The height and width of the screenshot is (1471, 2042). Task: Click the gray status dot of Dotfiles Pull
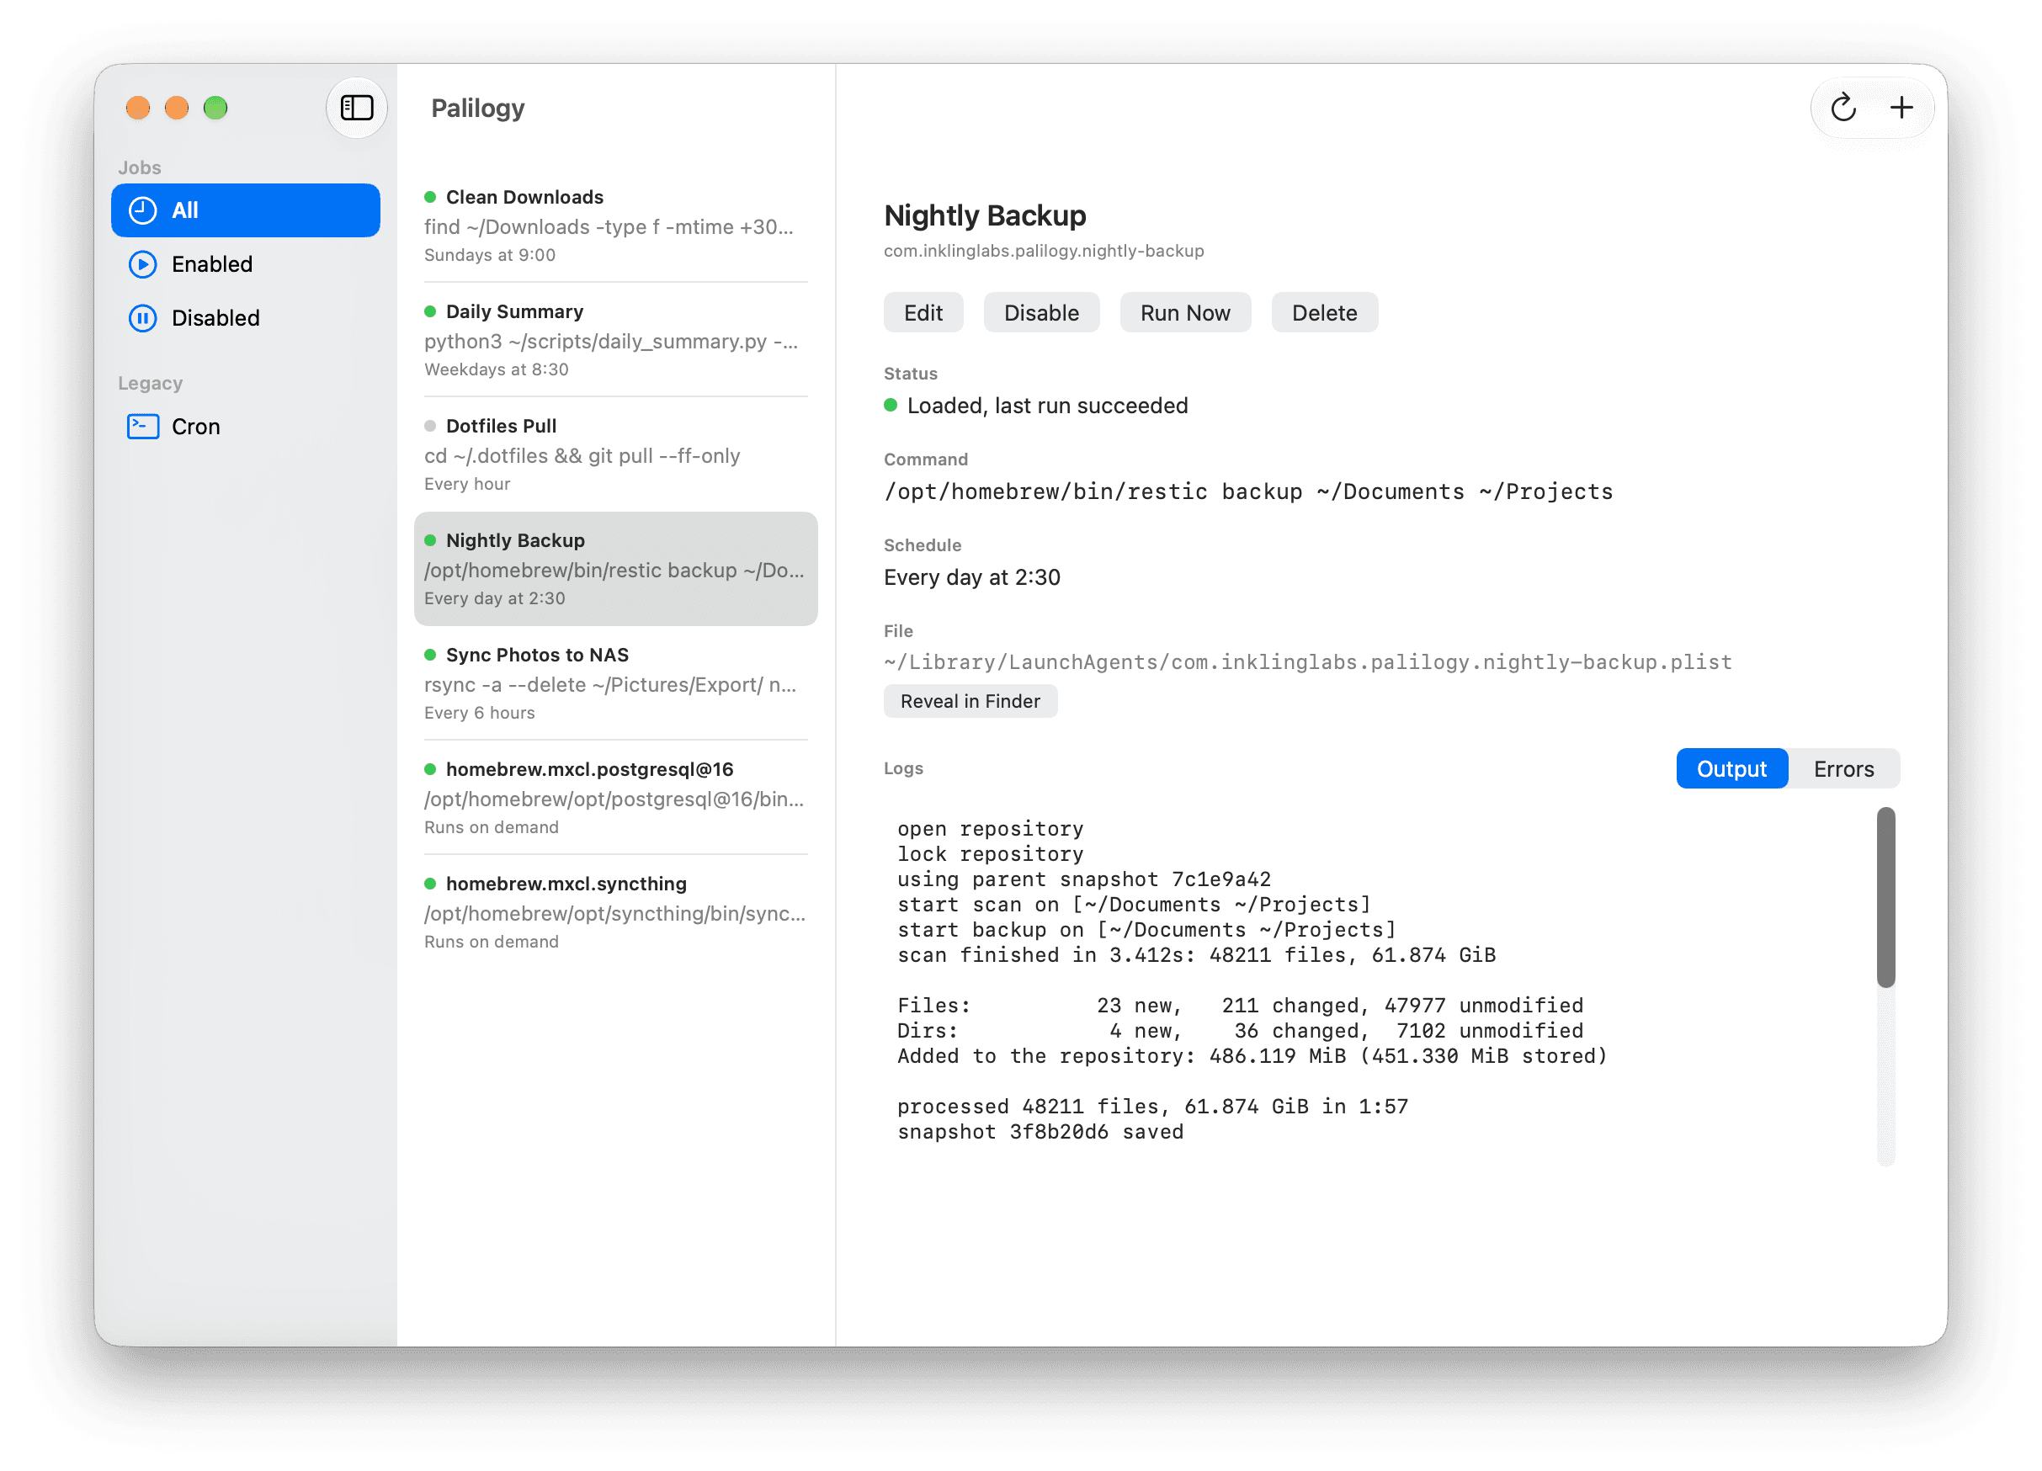tap(430, 426)
